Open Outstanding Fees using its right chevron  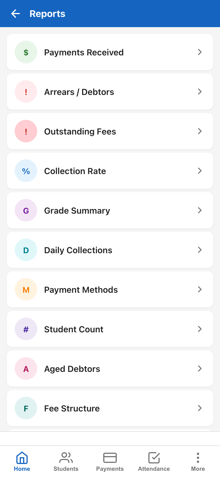[x=200, y=131]
